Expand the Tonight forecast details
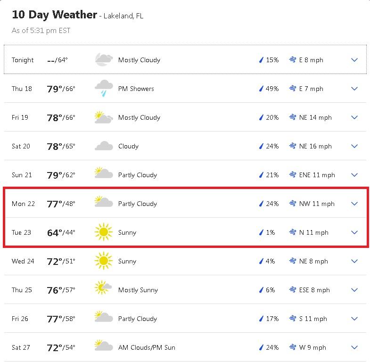The width and height of the screenshot is (370, 362). pos(354,60)
